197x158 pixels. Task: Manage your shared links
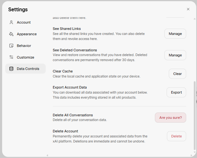pos(175,34)
